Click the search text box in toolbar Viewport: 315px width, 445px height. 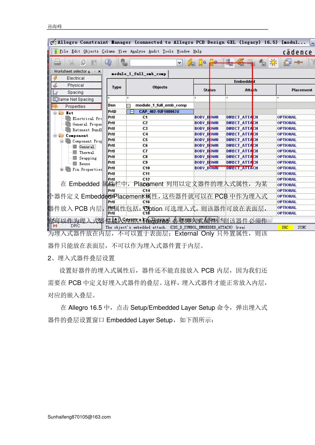click(153, 63)
